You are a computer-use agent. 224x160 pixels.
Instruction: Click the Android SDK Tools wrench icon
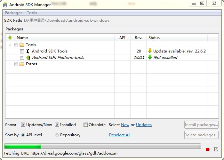pos(28,51)
